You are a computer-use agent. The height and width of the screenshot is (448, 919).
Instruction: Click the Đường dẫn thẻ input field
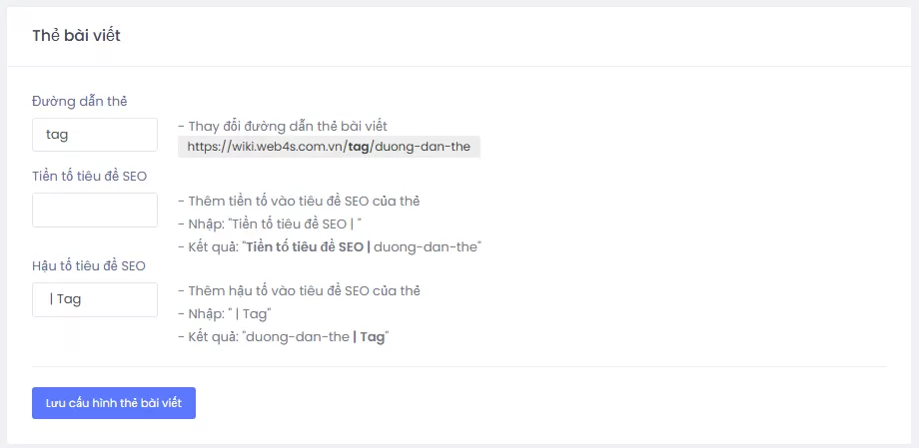(x=95, y=135)
